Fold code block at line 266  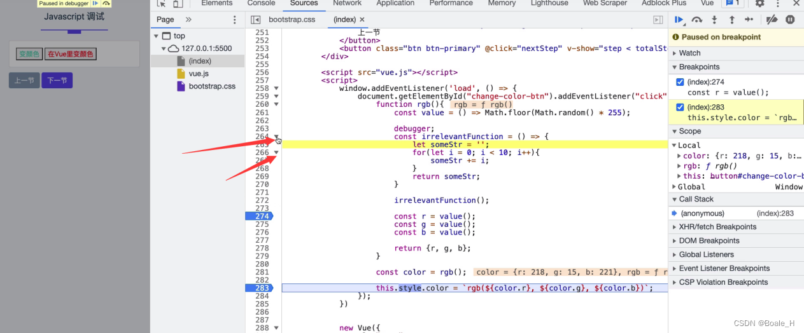pos(276,153)
